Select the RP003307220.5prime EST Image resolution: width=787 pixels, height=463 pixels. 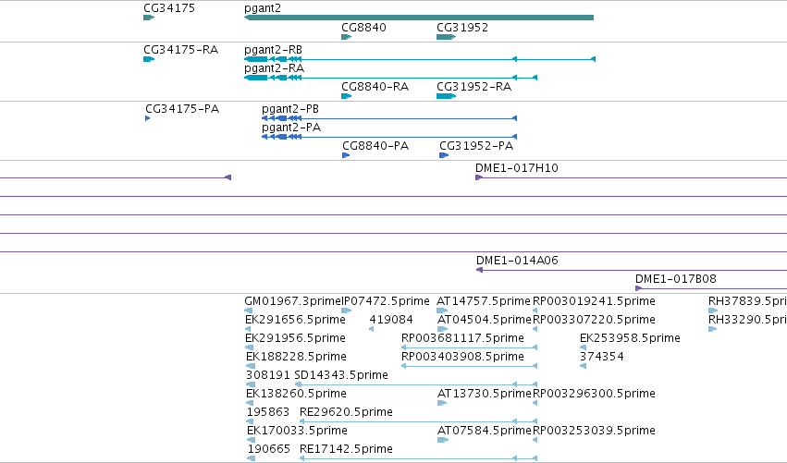click(x=535, y=329)
